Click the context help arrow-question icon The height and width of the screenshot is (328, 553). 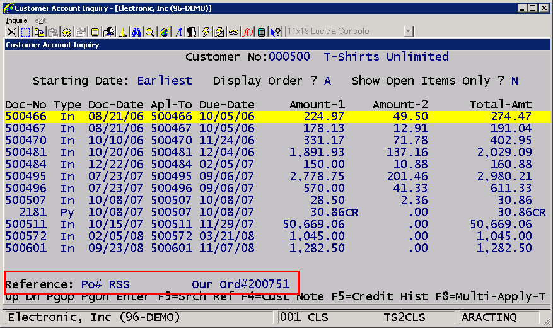(x=276, y=32)
